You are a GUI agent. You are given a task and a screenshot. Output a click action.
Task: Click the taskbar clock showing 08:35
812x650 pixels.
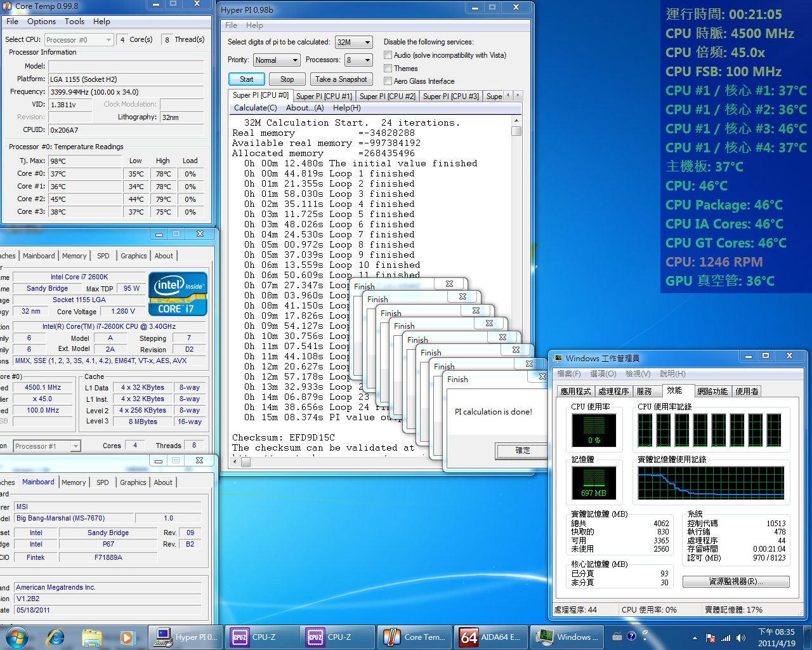tap(776, 637)
